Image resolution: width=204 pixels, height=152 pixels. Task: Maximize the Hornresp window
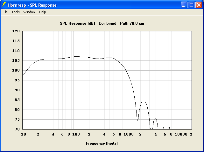click(x=191, y=5)
